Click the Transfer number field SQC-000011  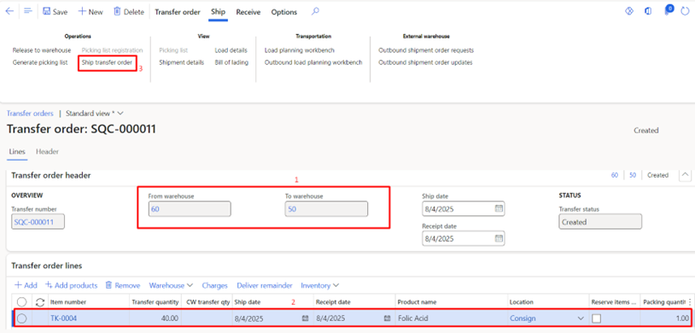coord(38,222)
